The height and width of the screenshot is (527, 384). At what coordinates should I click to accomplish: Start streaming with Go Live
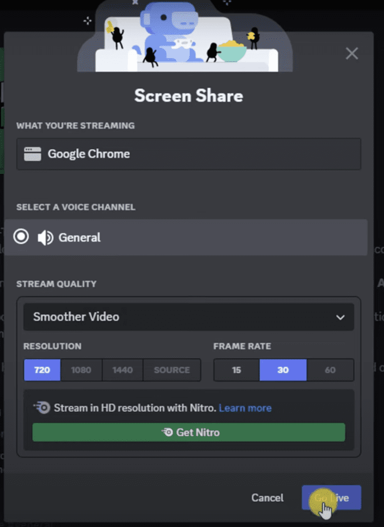[331, 498]
